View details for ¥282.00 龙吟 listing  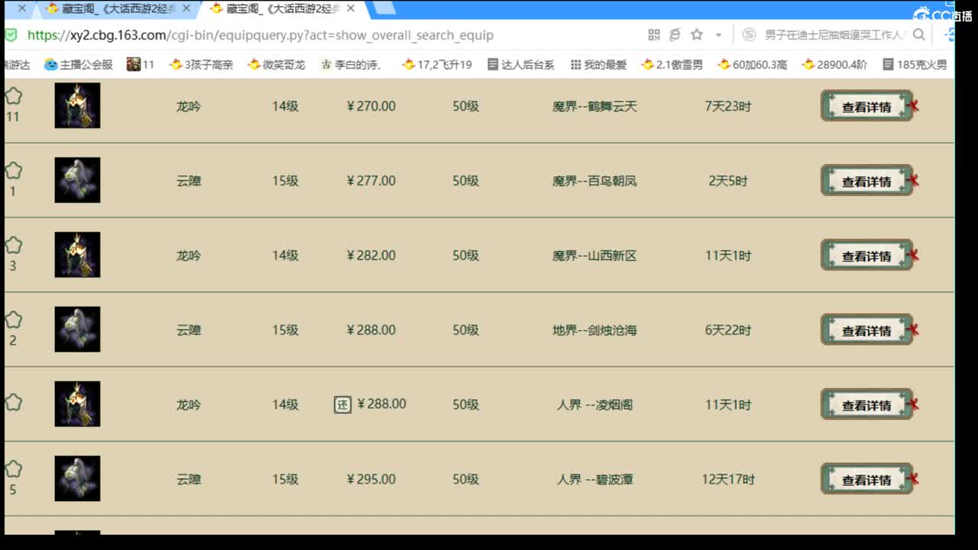coord(867,255)
